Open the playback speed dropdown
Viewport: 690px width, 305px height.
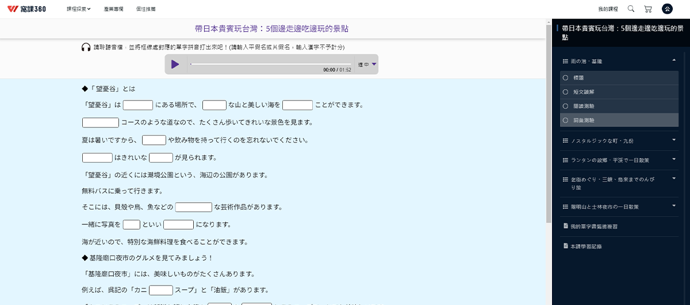coord(367,64)
